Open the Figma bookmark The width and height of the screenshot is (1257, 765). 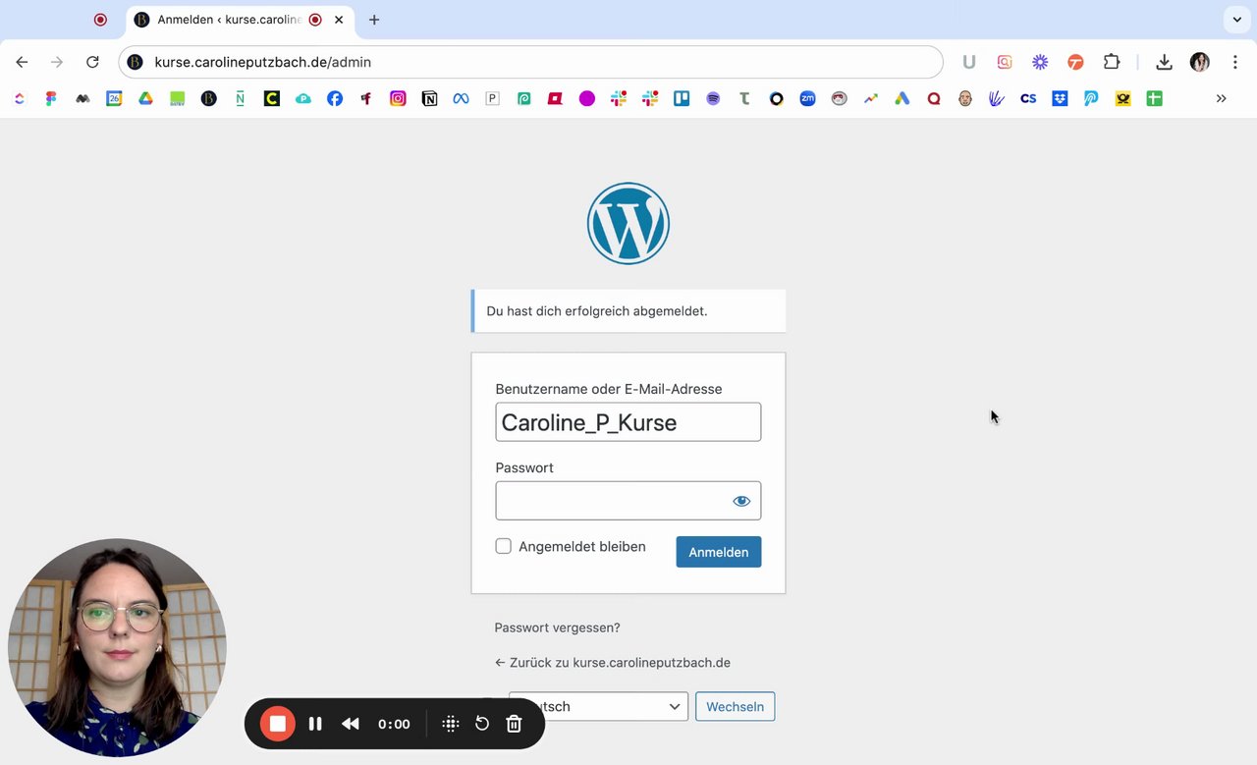pyautogui.click(x=51, y=98)
